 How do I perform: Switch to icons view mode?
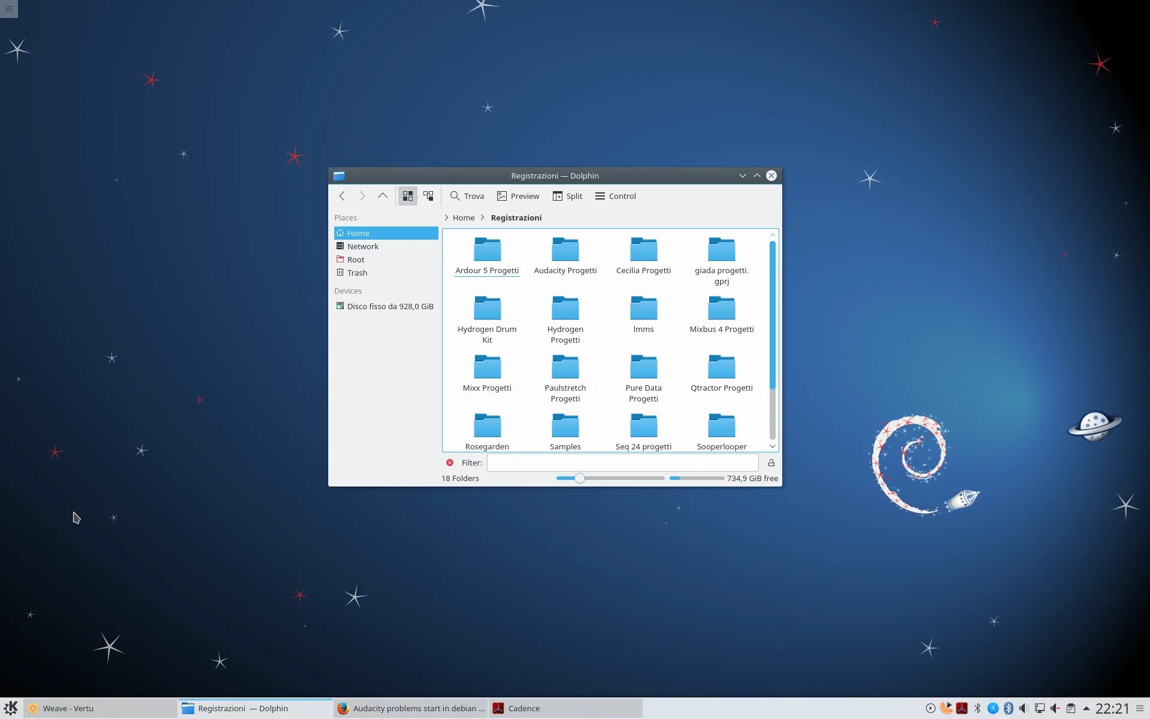(x=408, y=196)
